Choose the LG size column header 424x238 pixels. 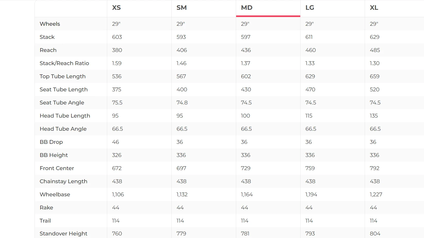pyautogui.click(x=310, y=8)
